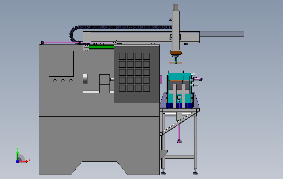Click the green linear rail strip
This screenshot has height=179, width=283.
click(x=101, y=47)
